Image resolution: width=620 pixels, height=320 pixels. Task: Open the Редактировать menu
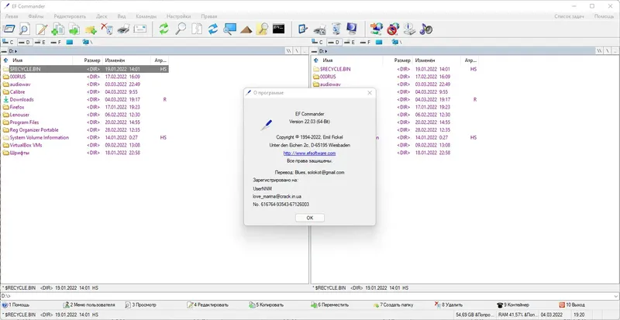[x=70, y=16]
